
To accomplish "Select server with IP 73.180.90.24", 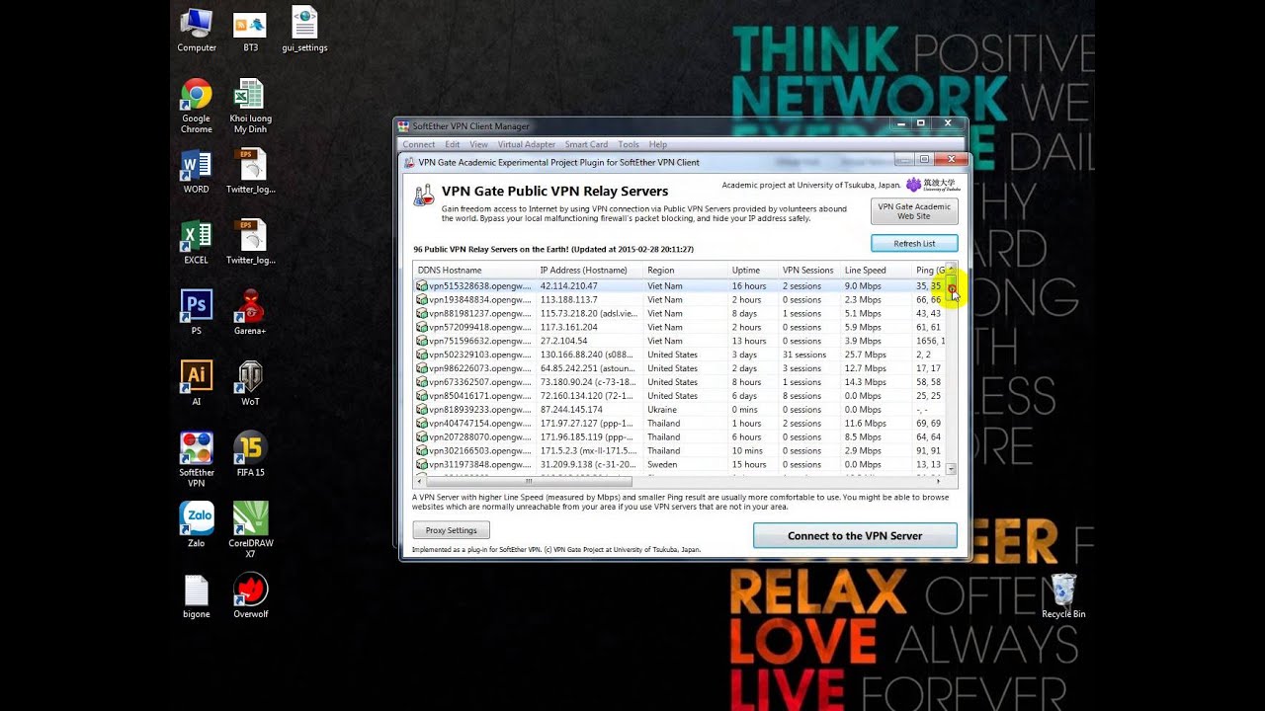I will coord(679,382).
